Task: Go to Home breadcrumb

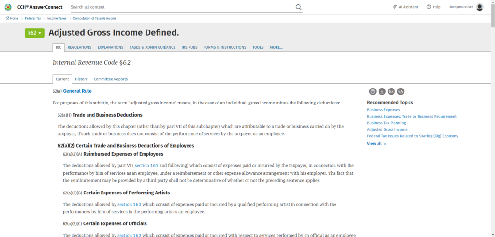Action: (x=12, y=18)
